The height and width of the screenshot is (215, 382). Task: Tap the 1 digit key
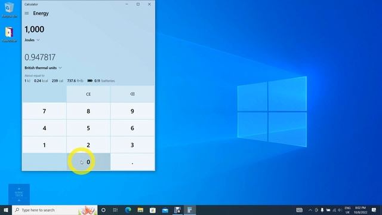[44, 145]
